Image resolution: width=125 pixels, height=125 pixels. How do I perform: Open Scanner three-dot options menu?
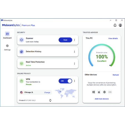(74, 40)
